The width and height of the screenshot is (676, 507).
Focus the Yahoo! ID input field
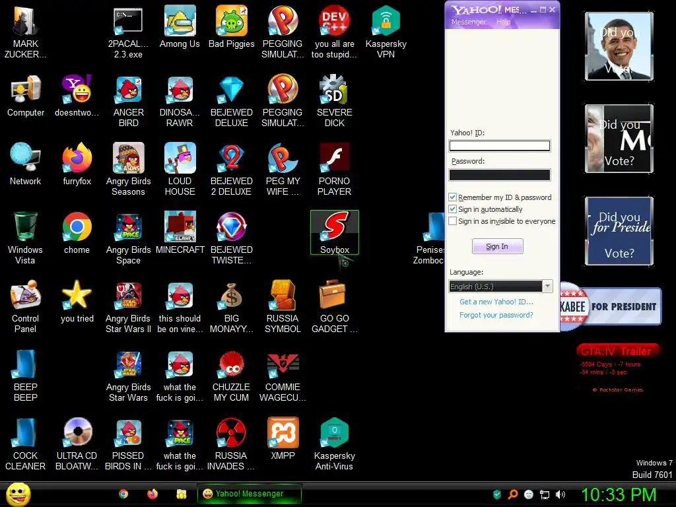coord(500,146)
